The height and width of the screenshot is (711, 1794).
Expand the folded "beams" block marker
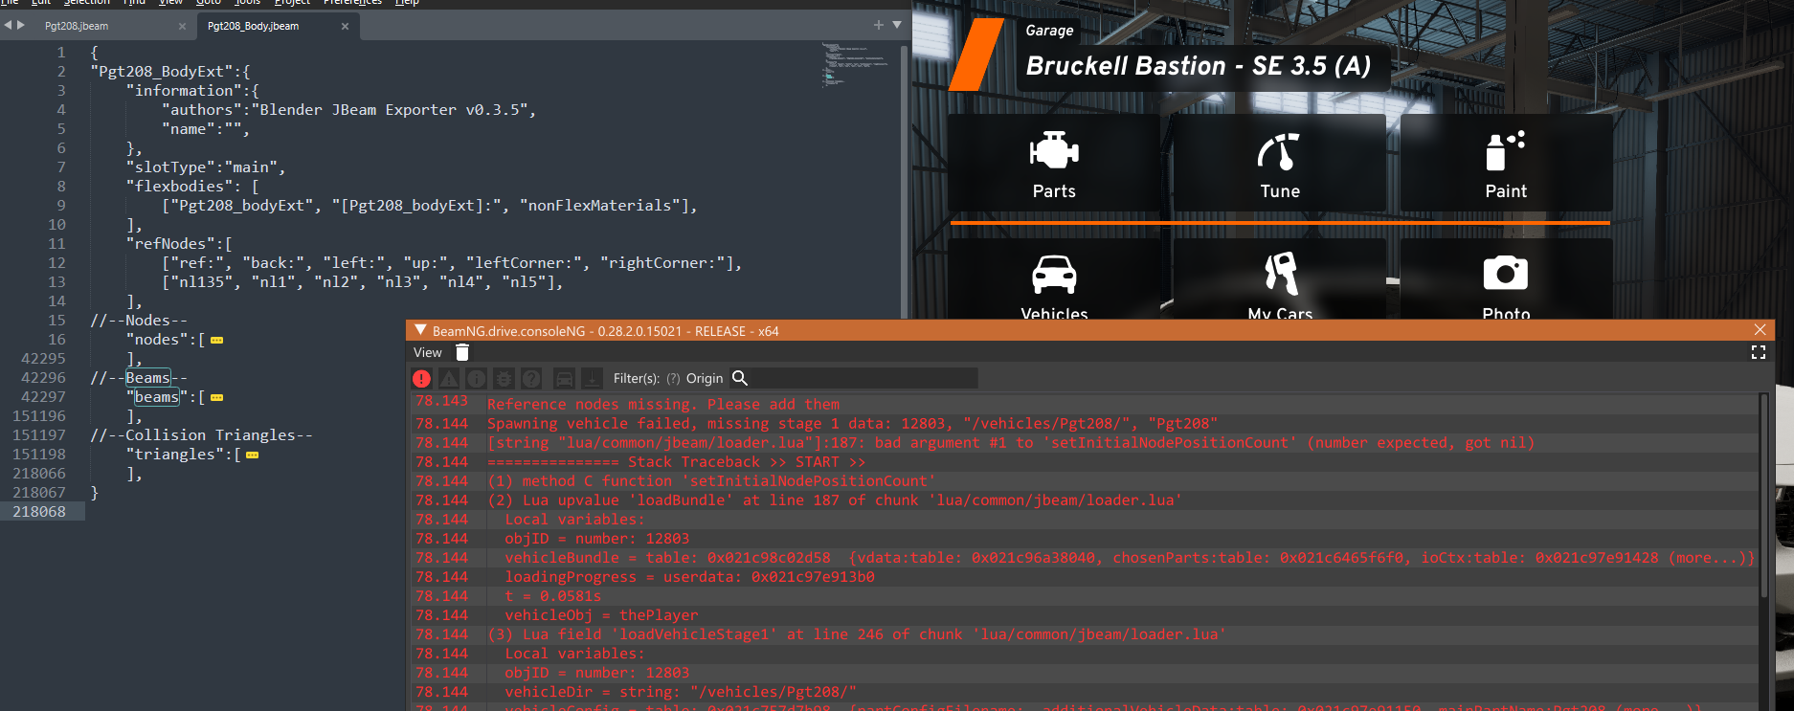coord(217,398)
